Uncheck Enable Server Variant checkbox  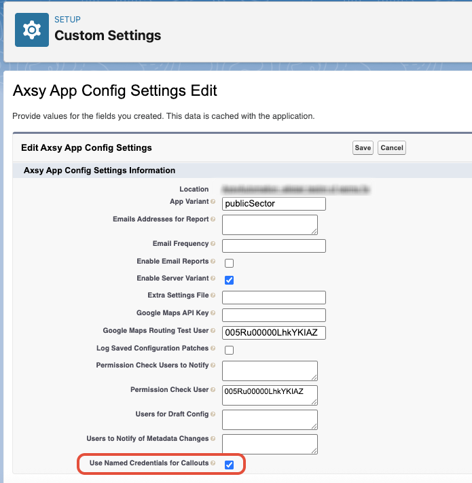click(229, 280)
